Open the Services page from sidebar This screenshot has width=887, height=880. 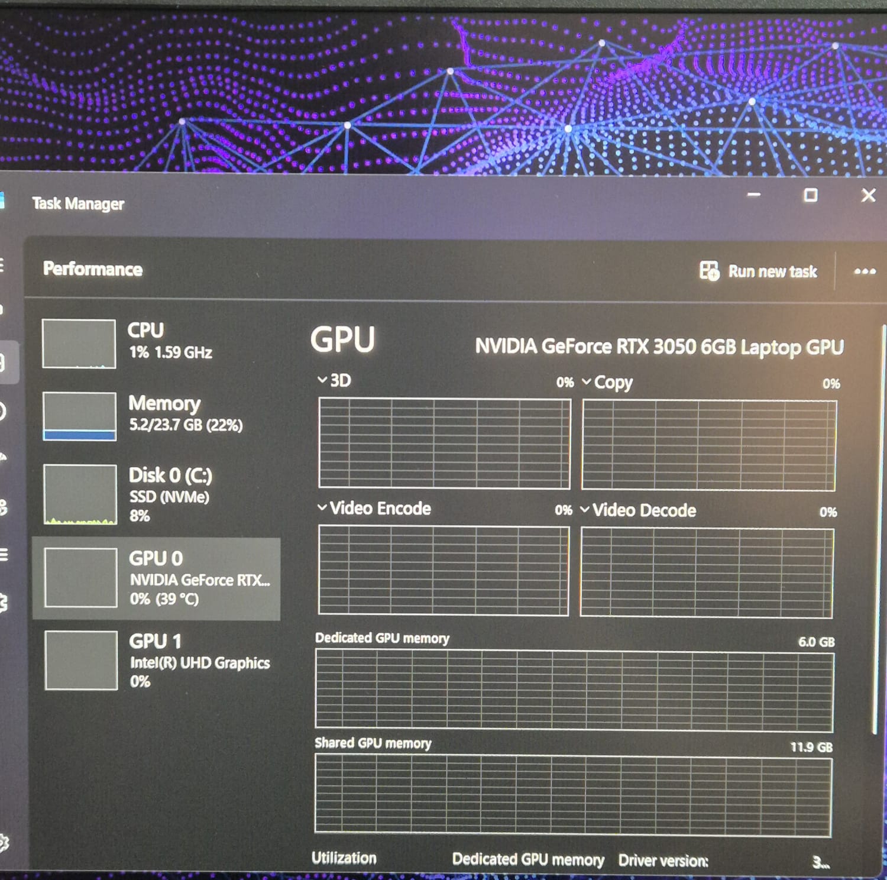(x=4, y=603)
